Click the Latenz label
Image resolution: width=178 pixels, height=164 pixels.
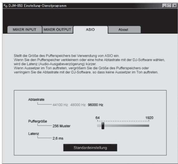click(34, 134)
